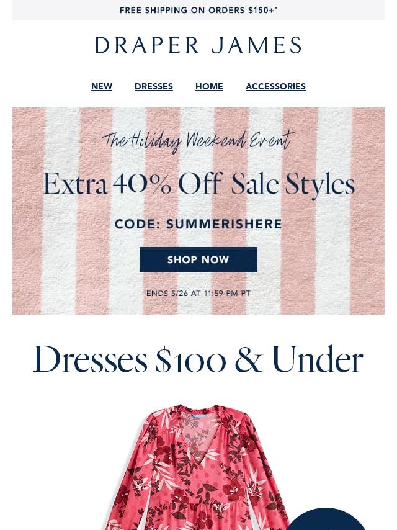Open the NEW navigation link
This screenshot has height=530, width=397.
coord(102,86)
